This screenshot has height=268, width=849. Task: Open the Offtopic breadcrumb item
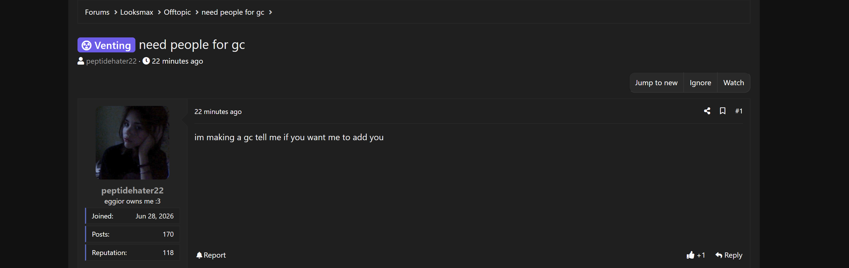pyautogui.click(x=177, y=12)
